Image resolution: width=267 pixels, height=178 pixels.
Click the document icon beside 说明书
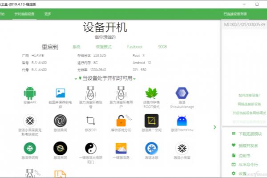(234, 155)
